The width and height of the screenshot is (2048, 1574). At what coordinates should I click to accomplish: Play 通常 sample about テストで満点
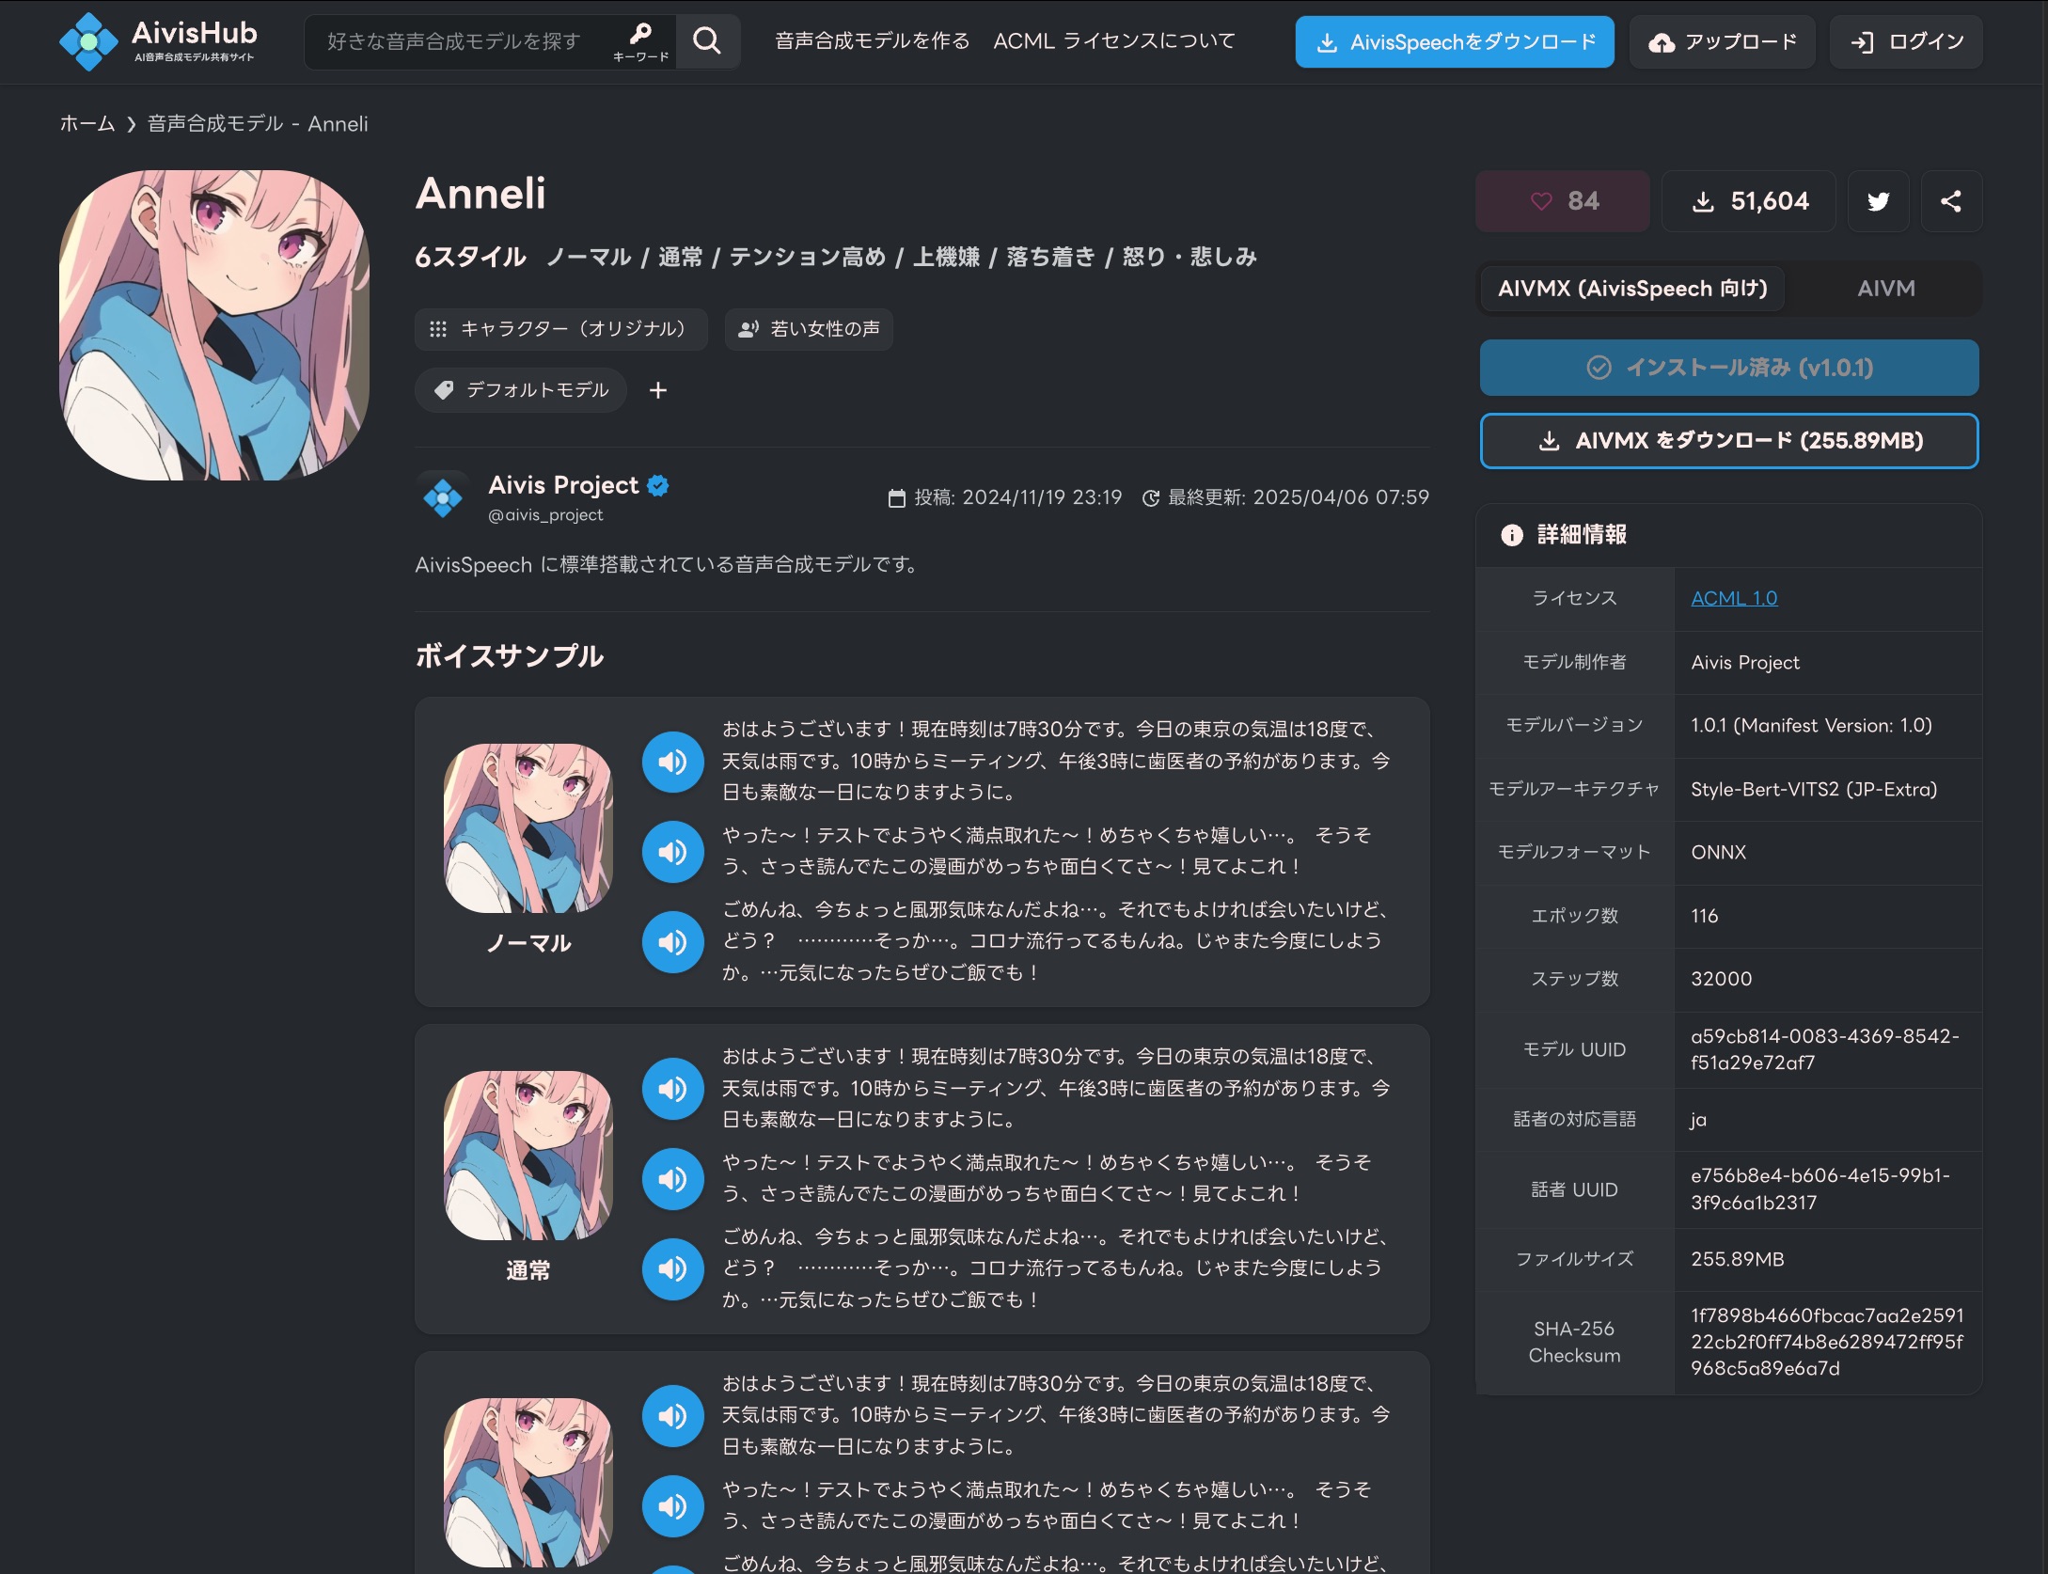pyautogui.click(x=673, y=1179)
